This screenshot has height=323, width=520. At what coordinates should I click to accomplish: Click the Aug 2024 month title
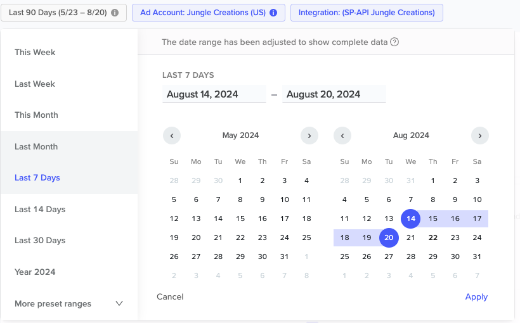pos(411,136)
